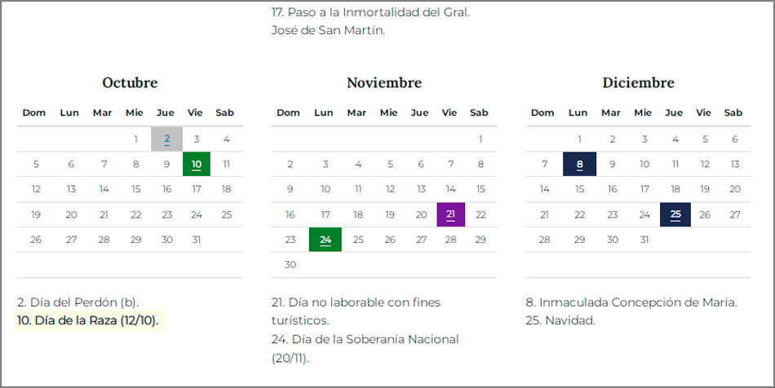Select green-highlighted October 10 holiday
The width and height of the screenshot is (775, 388).
pos(197,164)
